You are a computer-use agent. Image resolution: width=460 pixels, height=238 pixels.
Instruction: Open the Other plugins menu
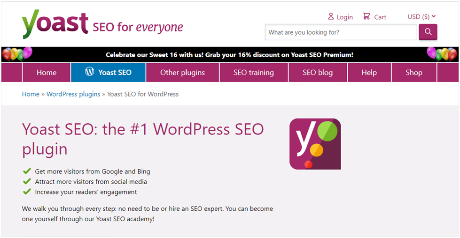[182, 73]
